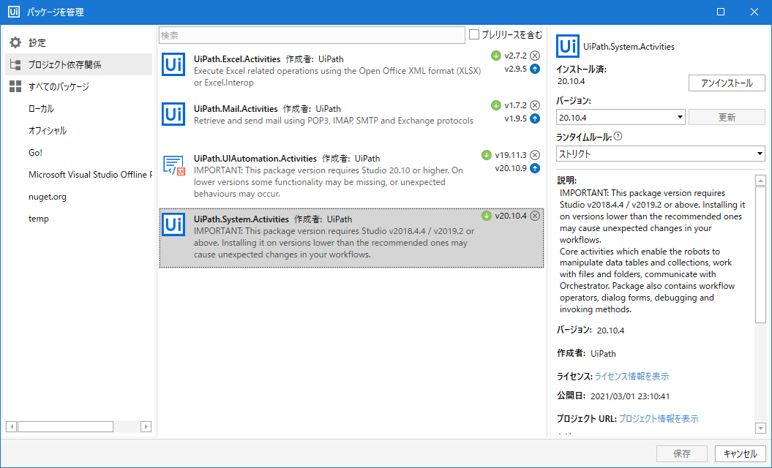Remove System.Activities with its X icon

click(x=535, y=216)
